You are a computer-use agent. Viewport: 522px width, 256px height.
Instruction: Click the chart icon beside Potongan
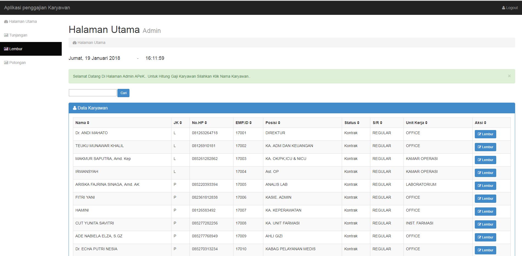point(6,63)
